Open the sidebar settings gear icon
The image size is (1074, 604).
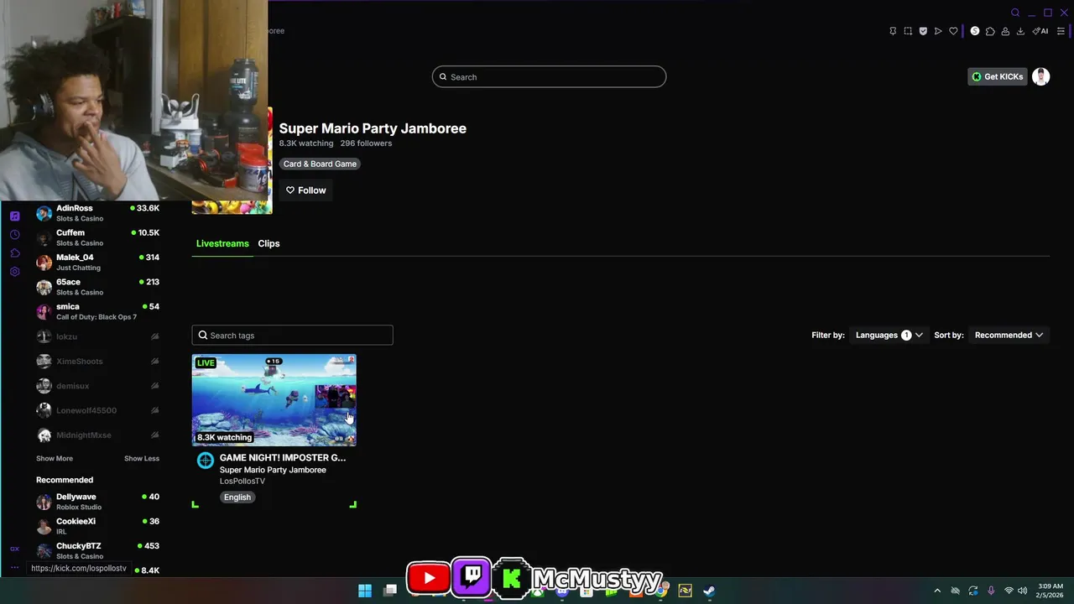point(14,272)
